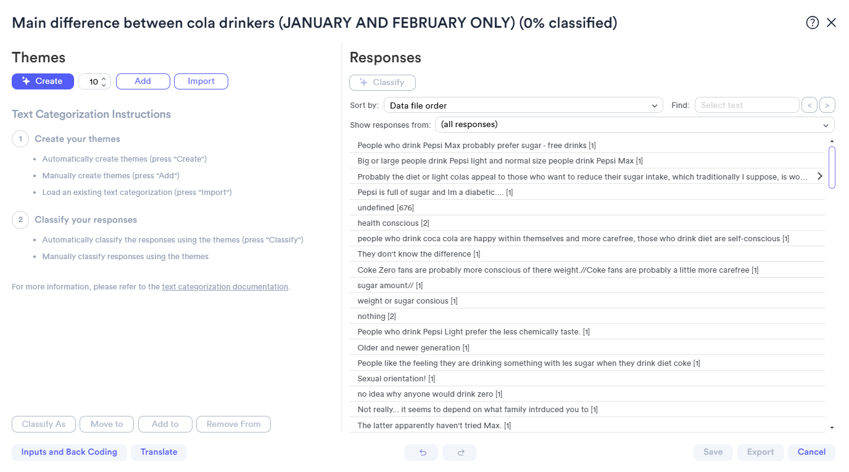Image resolution: width=849 pixels, height=472 pixels.
Task: Go to next find match arrow
Action: (x=827, y=106)
